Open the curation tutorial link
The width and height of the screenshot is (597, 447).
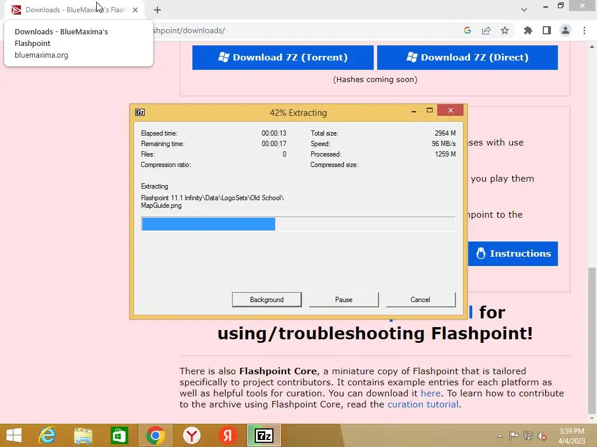[x=423, y=404]
